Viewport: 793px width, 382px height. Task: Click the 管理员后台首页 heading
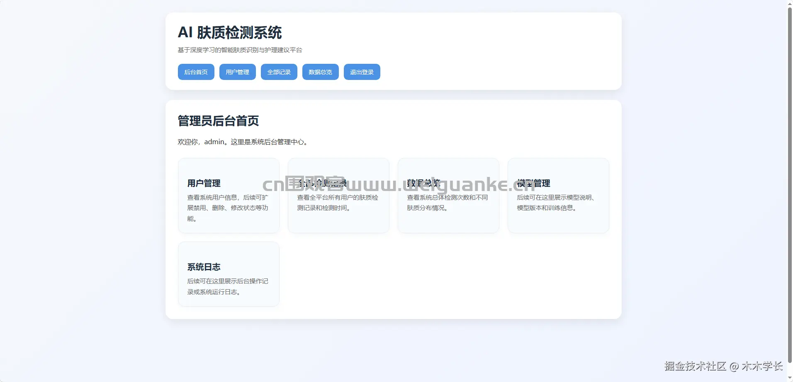coord(218,121)
